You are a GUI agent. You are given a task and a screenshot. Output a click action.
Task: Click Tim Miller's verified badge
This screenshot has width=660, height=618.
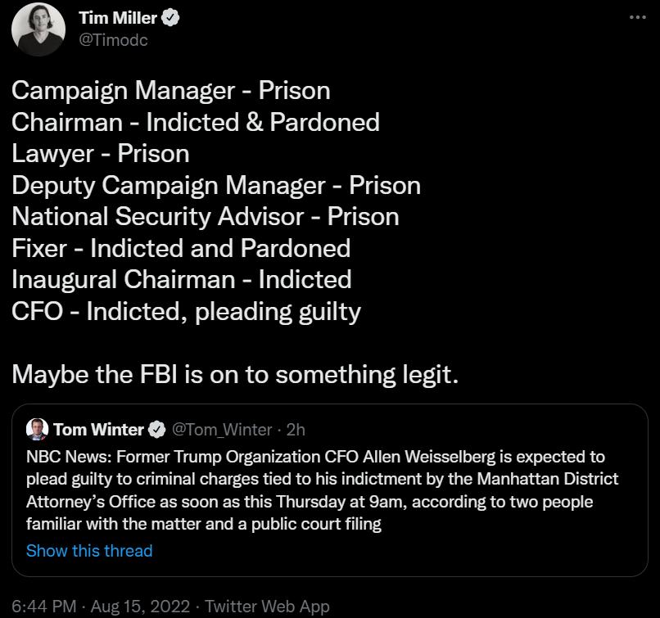point(171,17)
